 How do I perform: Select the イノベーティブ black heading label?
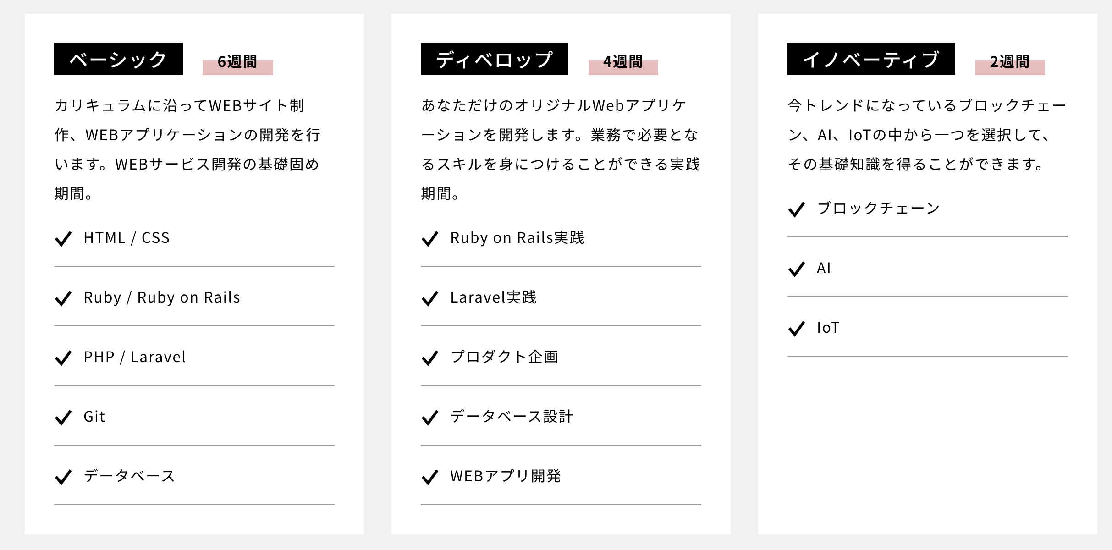click(x=871, y=59)
